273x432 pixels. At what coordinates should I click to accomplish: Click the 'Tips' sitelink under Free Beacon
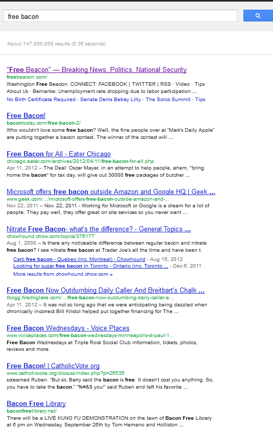pyautogui.click(x=200, y=100)
